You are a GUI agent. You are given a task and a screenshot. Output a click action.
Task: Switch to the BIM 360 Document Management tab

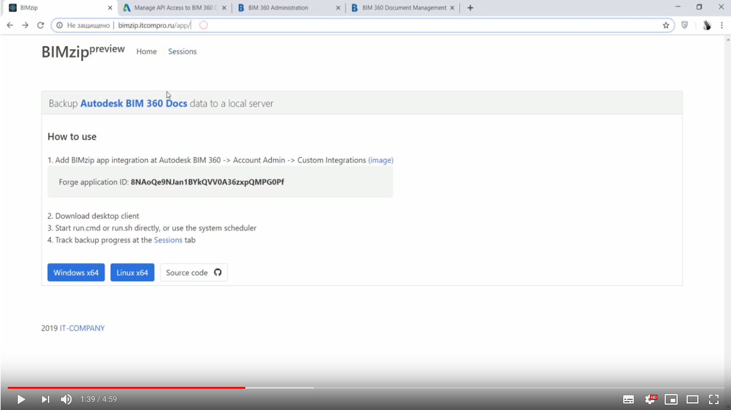[x=396, y=8]
